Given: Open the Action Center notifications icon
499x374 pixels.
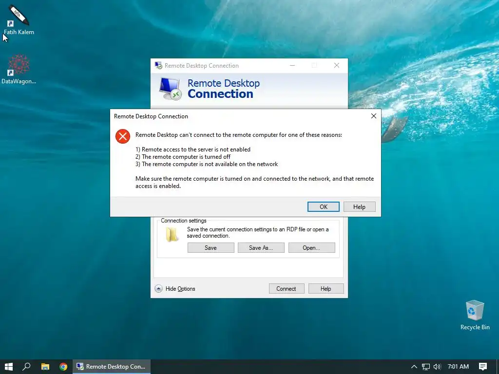Looking at the screenshot, I should [x=483, y=367].
